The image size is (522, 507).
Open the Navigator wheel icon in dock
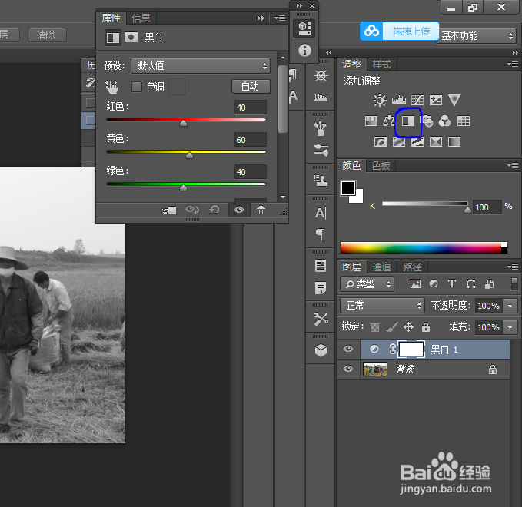[321, 76]
